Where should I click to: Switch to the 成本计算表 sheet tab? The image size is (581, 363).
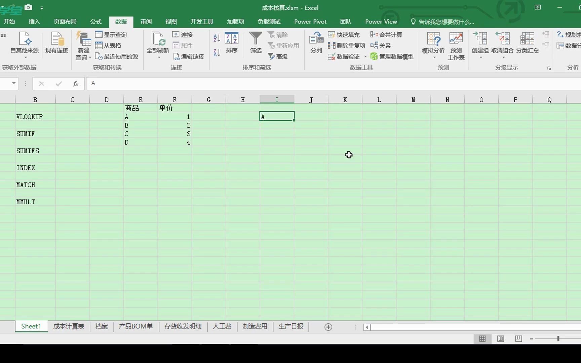click(69, 326)
